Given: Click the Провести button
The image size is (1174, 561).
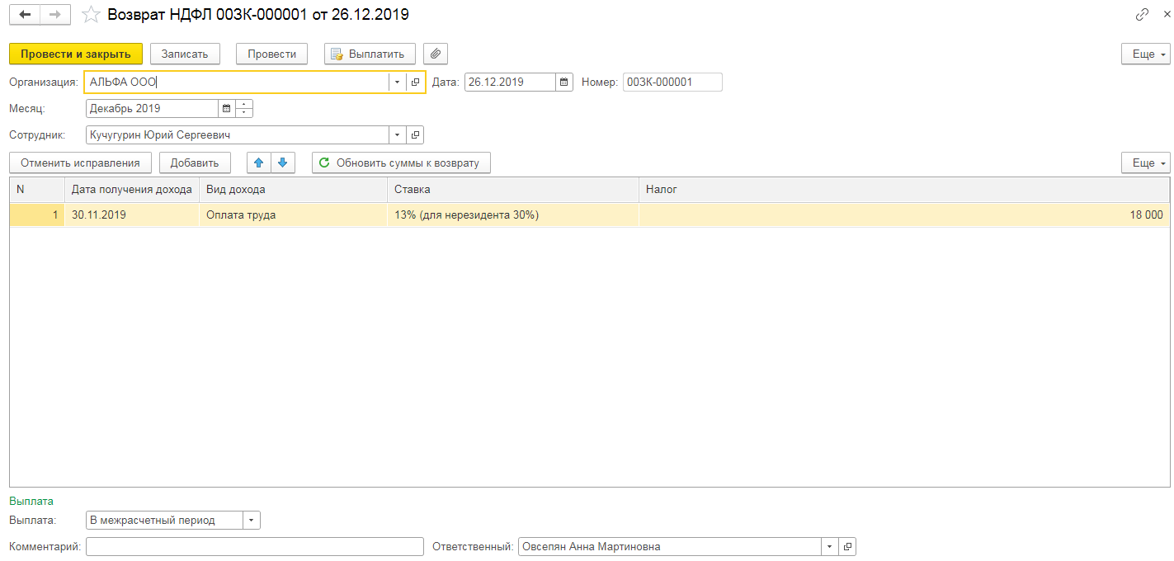Looking at the screenshot, I should tap(271, 54).
